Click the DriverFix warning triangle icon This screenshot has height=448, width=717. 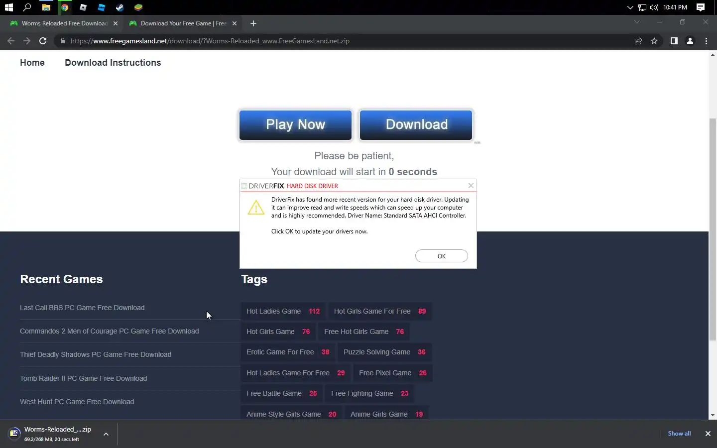coord(256,208)
